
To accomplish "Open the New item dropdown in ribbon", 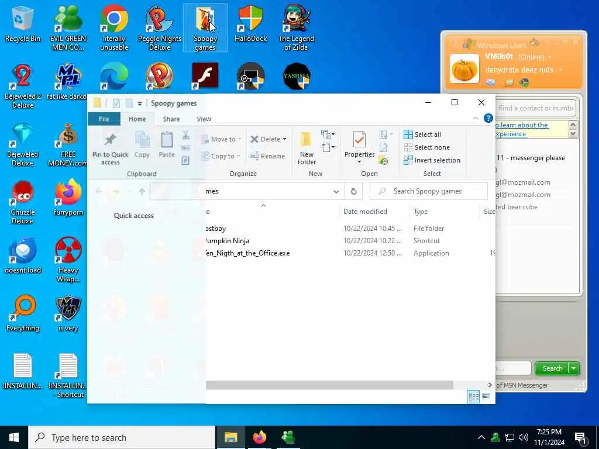I will tap(328, 134).
